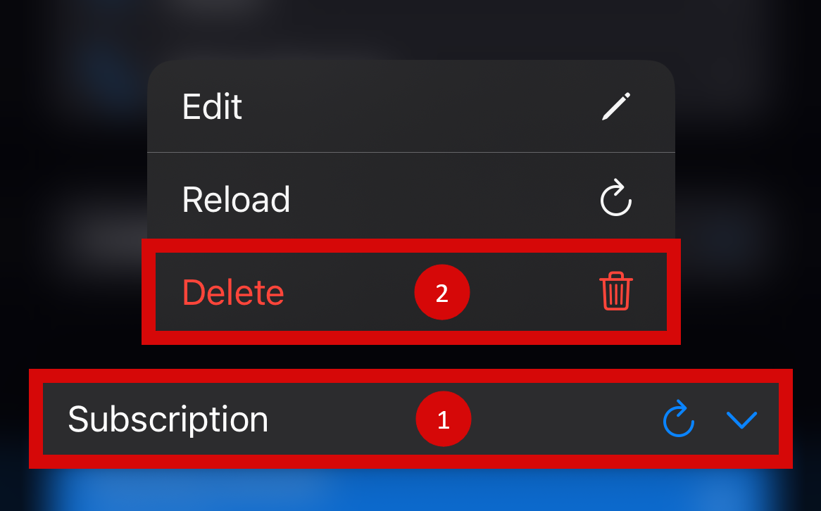Viewport: 821px width, 511px height.
Task: Click the red circle badge numbered 2
Action: pyautogui.click(x=442, y=292)
